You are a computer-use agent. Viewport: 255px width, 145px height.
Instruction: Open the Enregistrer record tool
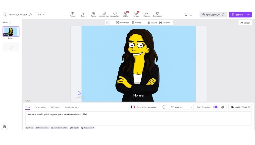pyautogui.click(x=157, y=14)
